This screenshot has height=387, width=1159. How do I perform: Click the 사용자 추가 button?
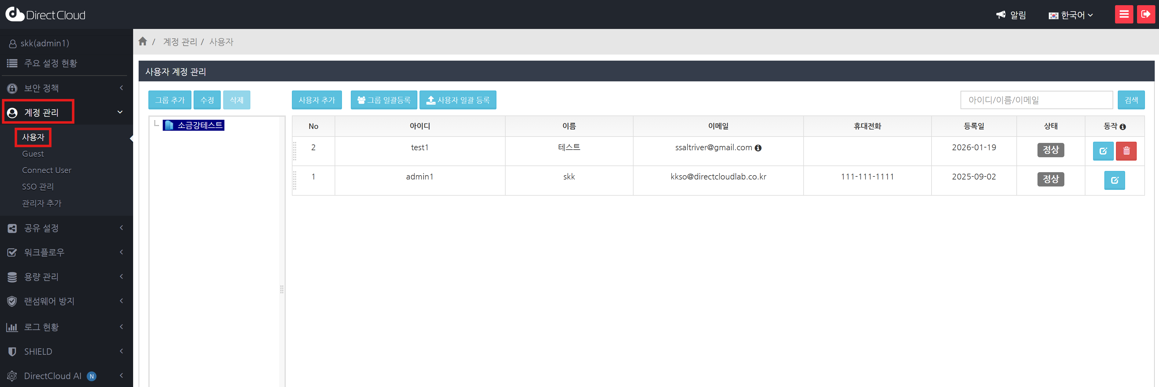(316, 100)
